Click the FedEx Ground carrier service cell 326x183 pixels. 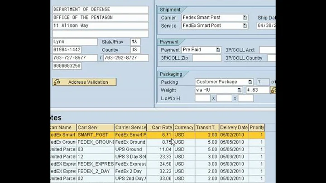[130, 142]
